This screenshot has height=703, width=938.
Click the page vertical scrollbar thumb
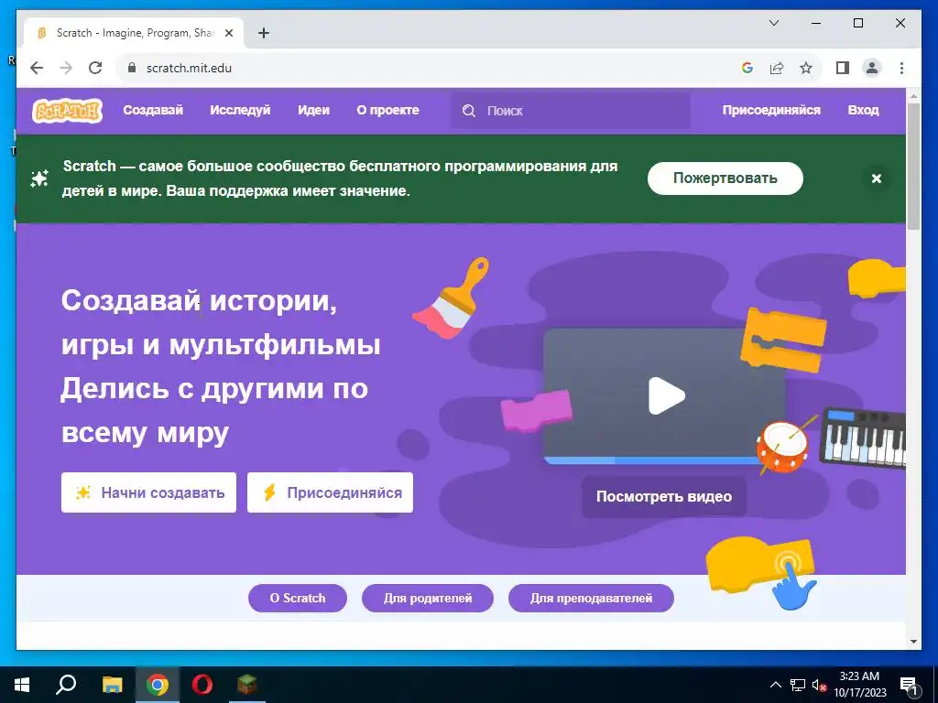(x=913, y=166)
